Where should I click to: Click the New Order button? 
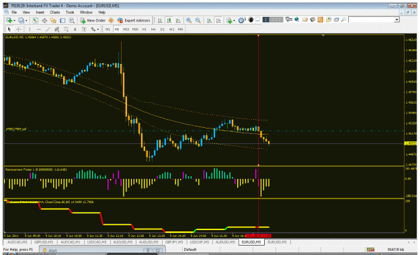tap(93, 20)
